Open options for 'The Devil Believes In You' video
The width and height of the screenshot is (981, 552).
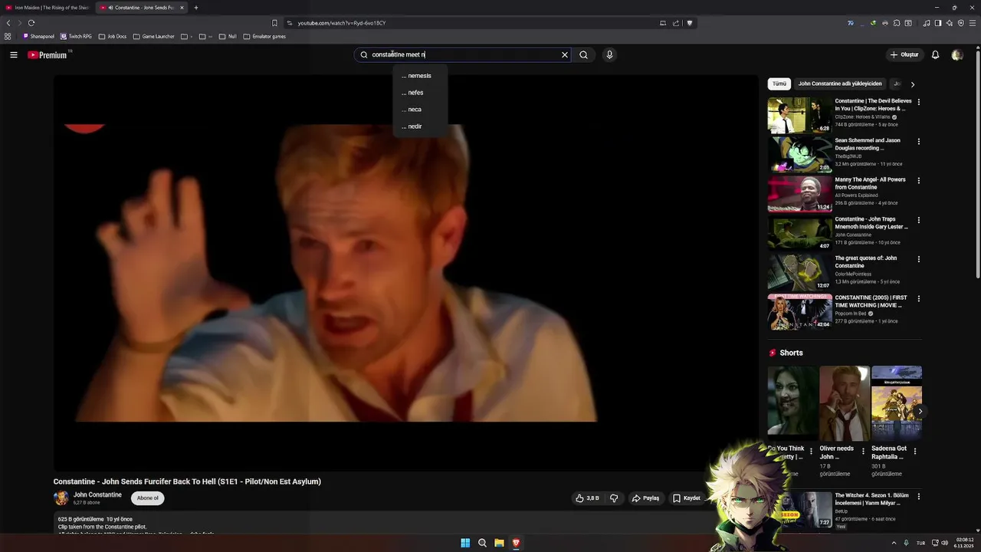tap(919, 102)
